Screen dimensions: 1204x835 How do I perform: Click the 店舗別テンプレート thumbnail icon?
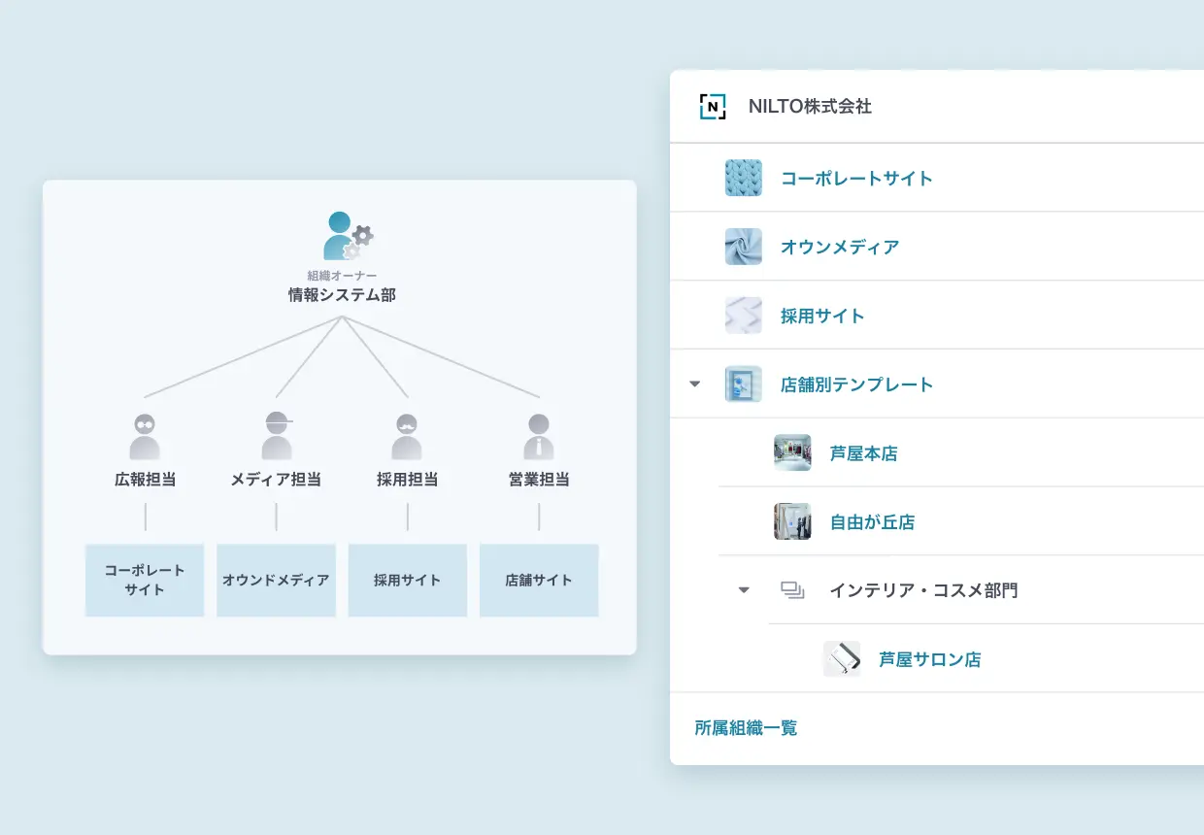(x=744, y=384)
